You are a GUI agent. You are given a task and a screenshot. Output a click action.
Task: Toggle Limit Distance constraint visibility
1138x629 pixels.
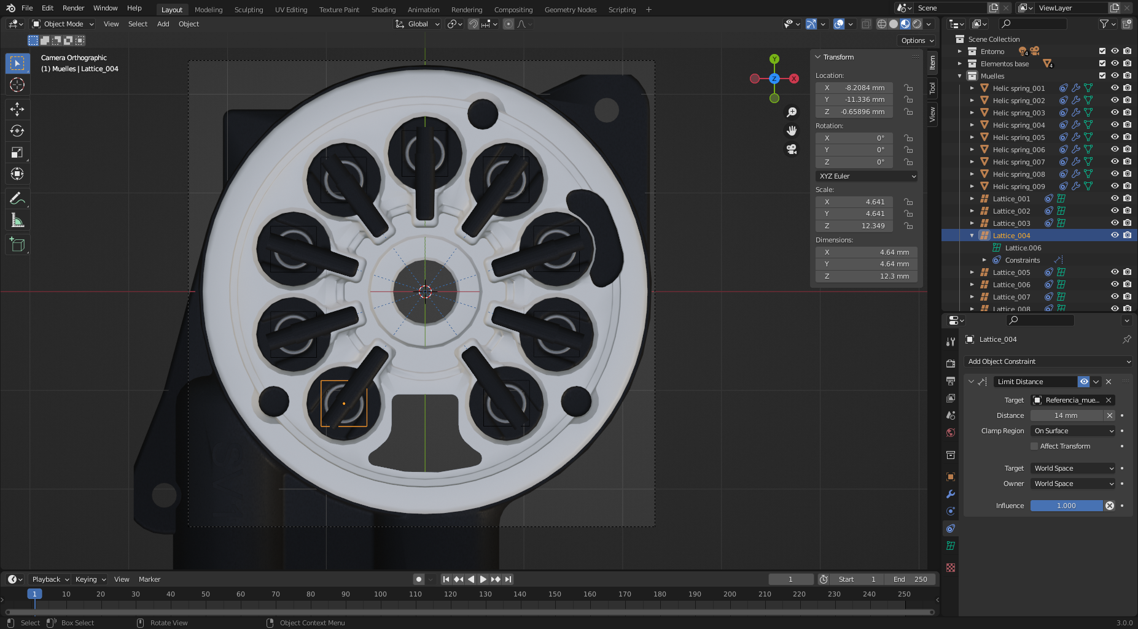click(1084, 382)
